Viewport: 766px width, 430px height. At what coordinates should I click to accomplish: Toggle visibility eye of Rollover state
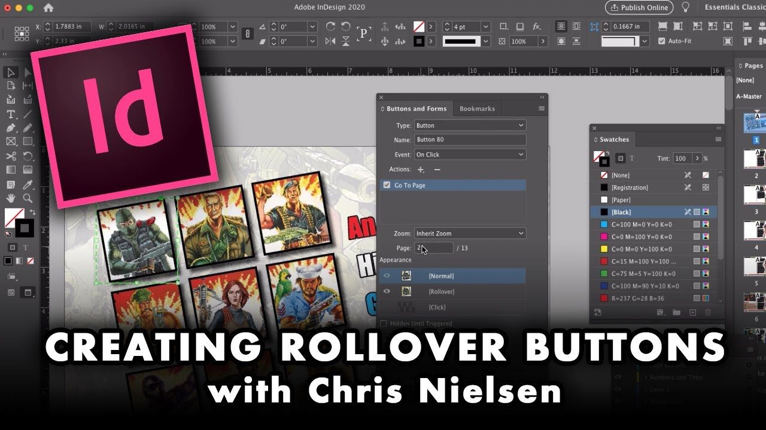tap(387, 291)
